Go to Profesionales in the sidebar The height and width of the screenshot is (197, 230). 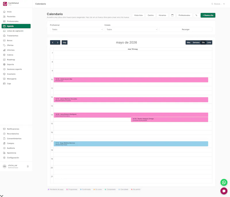pyautogui.click(x=16, y=21)
